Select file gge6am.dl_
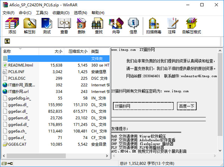 [x=56, y=118]
